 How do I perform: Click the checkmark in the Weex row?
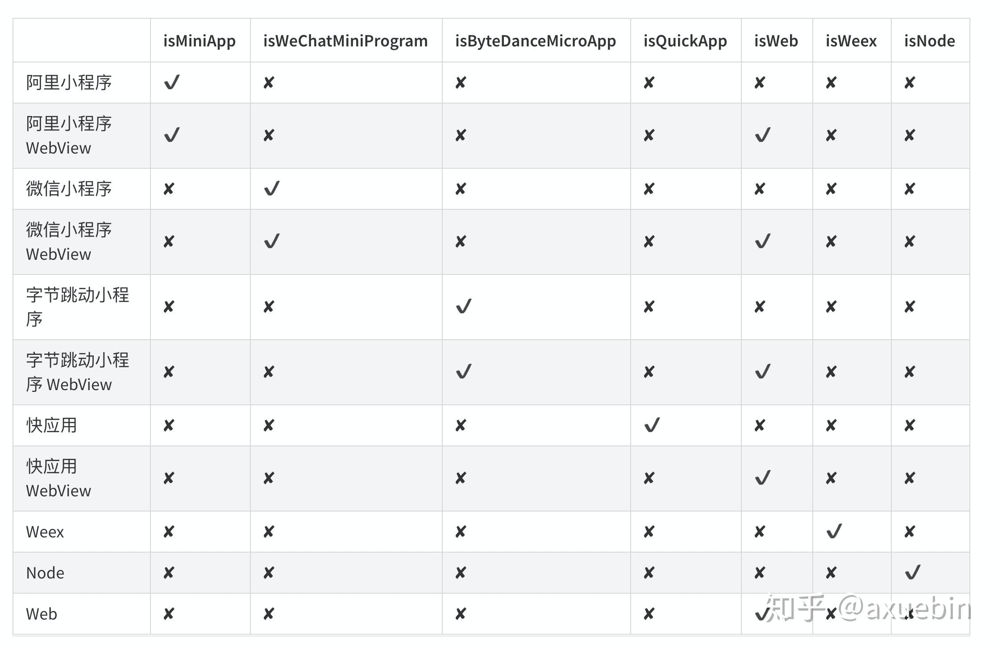tap(834, 531)
